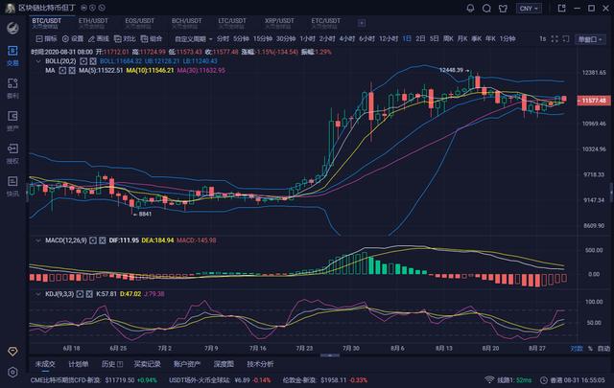This screenshot has height=388, width=614.
Task: Open the 账户资产 tab
Action: [187, 364]
